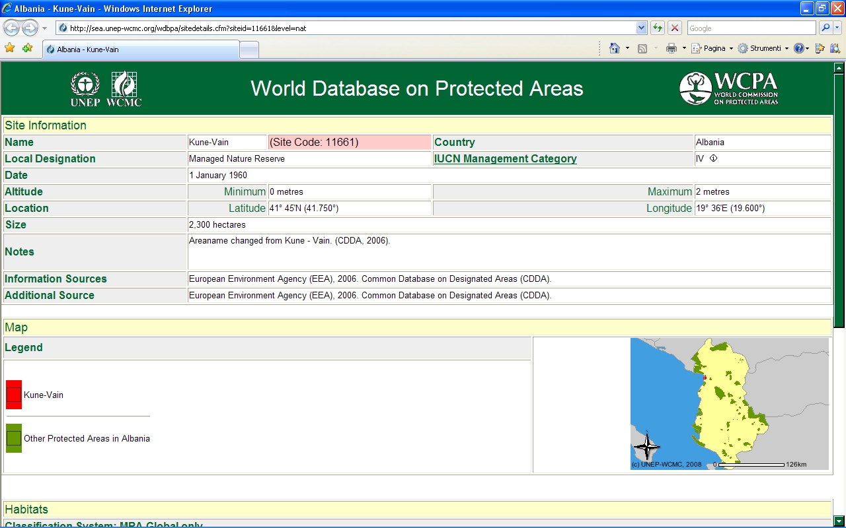
Task: Open Favorites Center star icon
Action: (x=10, y=48)
